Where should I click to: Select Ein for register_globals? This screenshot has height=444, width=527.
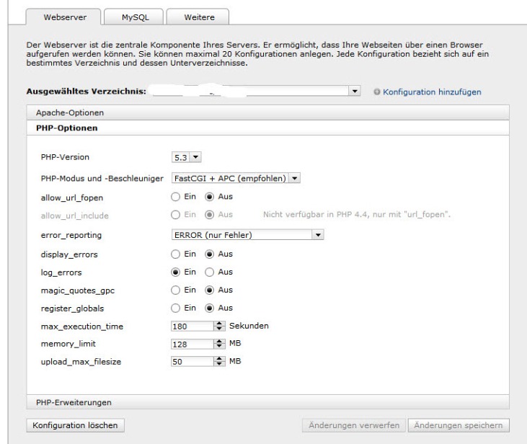[x=175, y=308]
